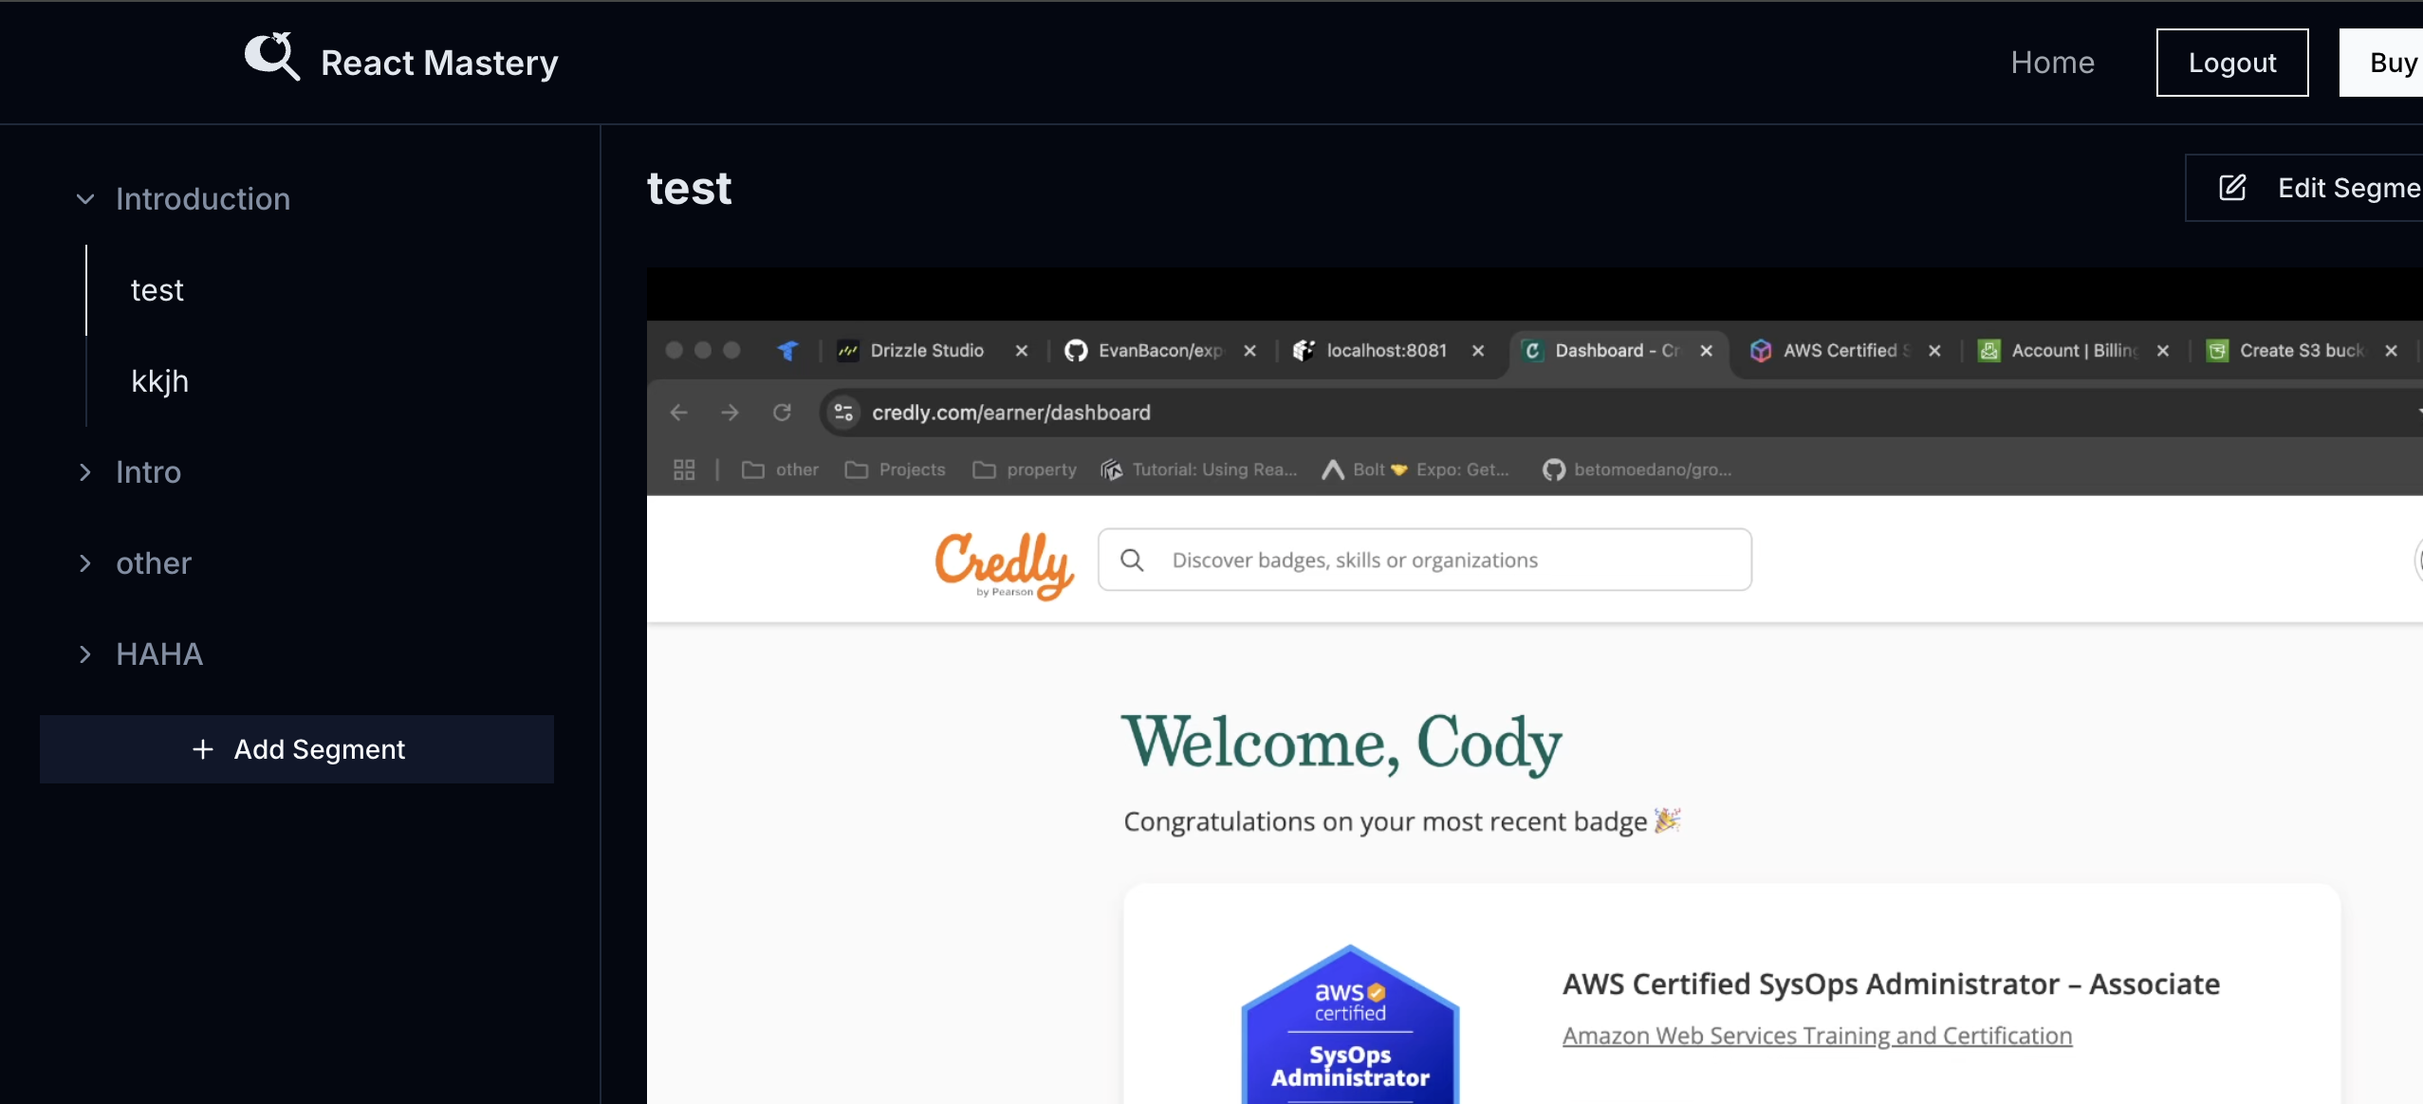Screen dimensions: 2423x1104
Task: Click the React Mastery logo icon
Action: tap(272, 57)
